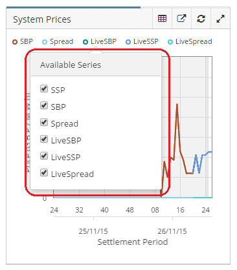This screenshot has width=237, height=270.
Task: Expand System Prices panel to fullscreen
Action: [220, 19]
